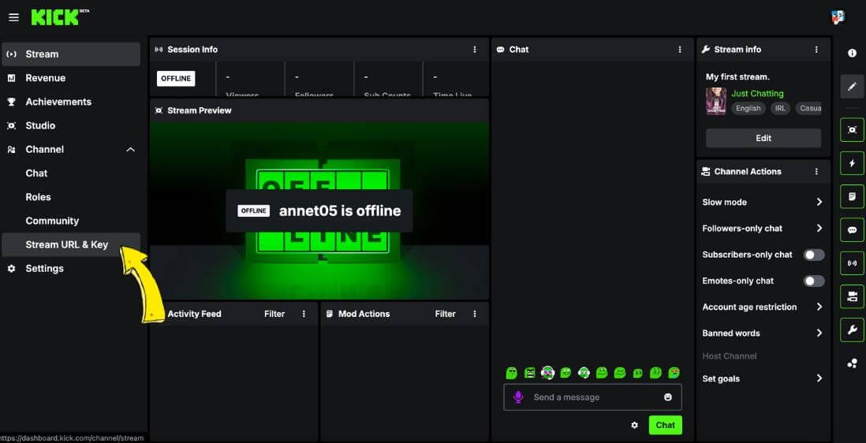This screenshot has width=866, height=443.
Task: Click the OFFLINE badge in Session Info
Action: tap(176, 78)
